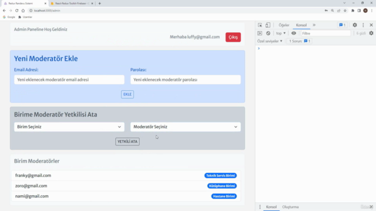Click the red Çıkış logout button
Viewport: 376px width, 211px height.
click(x=233, y=37)
